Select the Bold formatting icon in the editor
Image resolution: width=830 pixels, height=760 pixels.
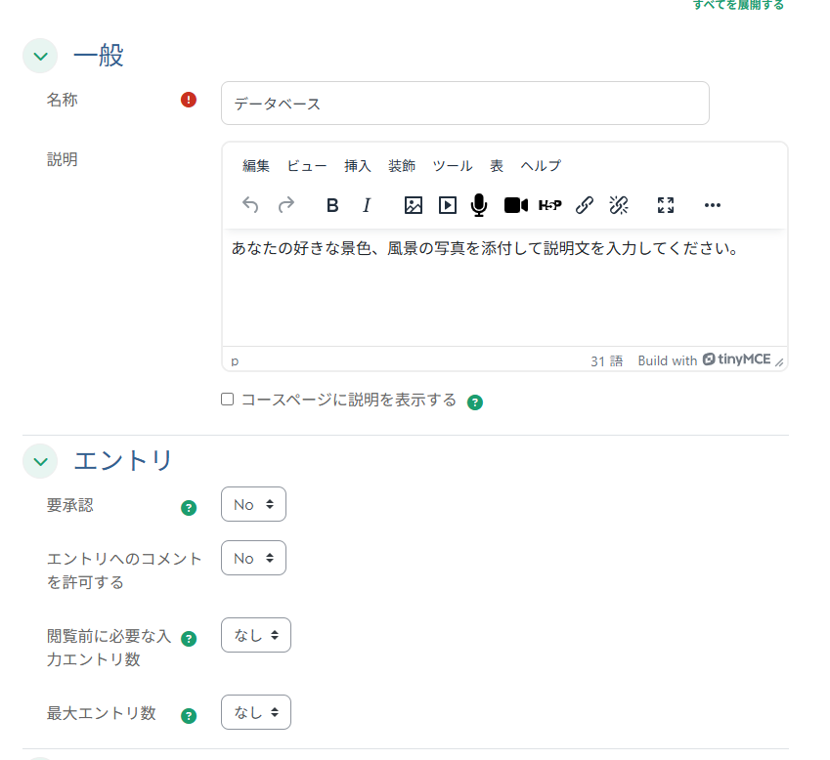click(332, 205)
